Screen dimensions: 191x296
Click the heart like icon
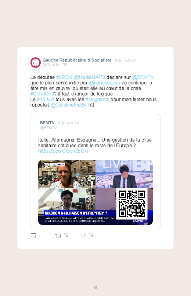click(x=83, y=236)
